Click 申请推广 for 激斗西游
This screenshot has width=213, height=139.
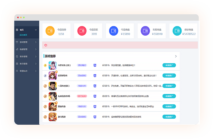[x=169, y=117]
